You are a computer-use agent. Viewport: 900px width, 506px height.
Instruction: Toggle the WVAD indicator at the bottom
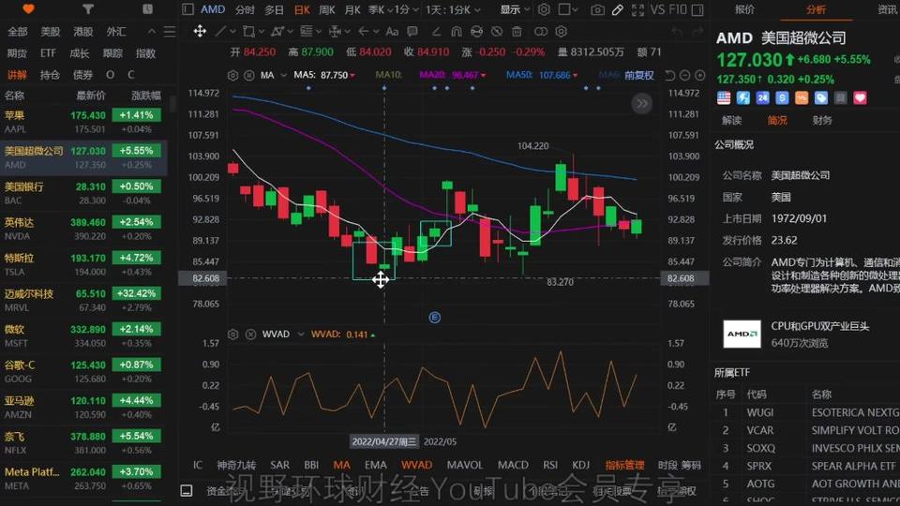click(416, 465)
